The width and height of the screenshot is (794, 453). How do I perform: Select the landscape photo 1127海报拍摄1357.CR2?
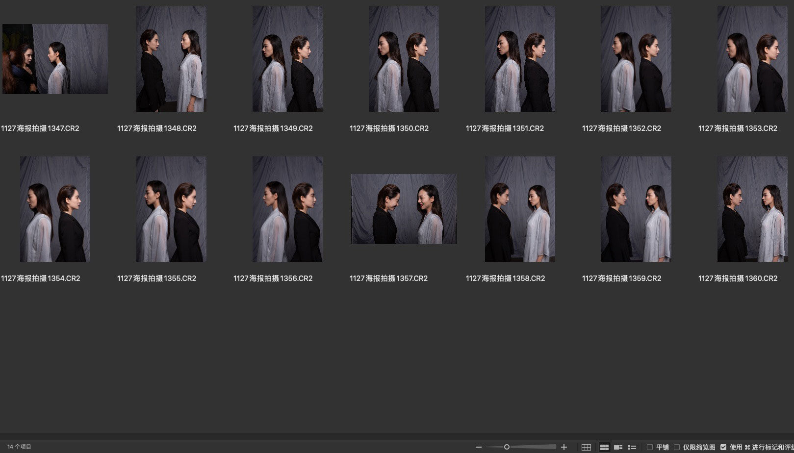point(404,209)
